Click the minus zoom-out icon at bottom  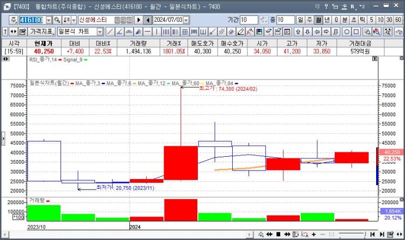[323, 235]
